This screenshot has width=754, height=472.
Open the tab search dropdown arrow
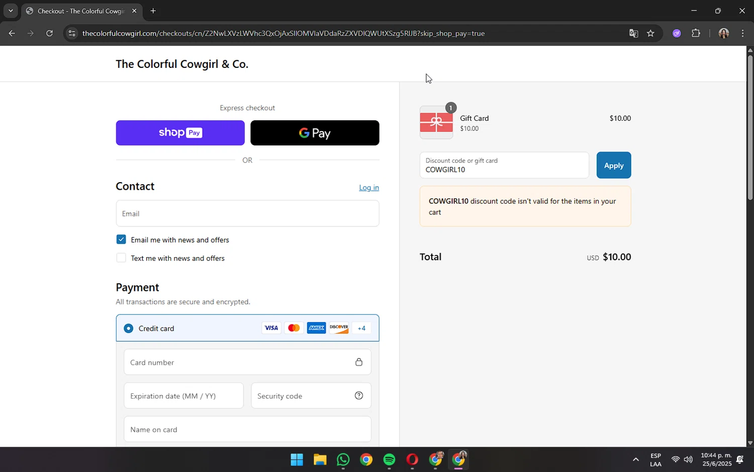pos(11,11)
